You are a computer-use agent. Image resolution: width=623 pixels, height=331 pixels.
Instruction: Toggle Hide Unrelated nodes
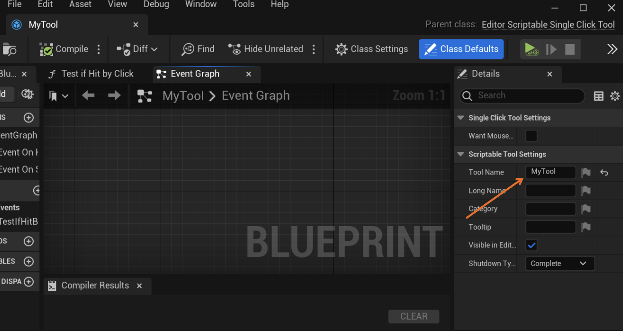(x=266, y=49)
